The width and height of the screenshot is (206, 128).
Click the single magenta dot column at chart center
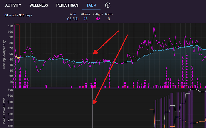pyautogui.click(x=110, y=77)
